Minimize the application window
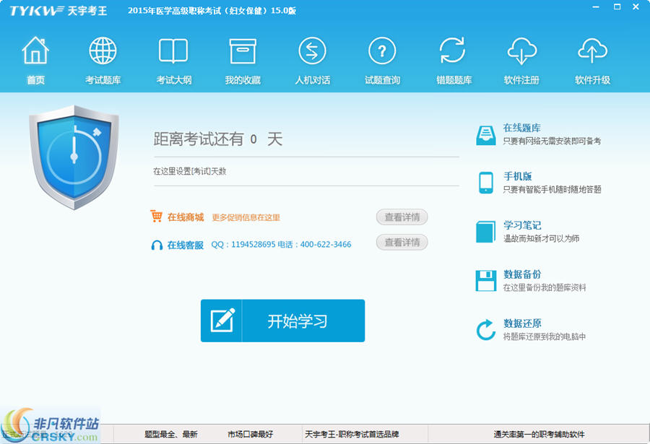The image size is (650, 444). click(x=596, y=7)
